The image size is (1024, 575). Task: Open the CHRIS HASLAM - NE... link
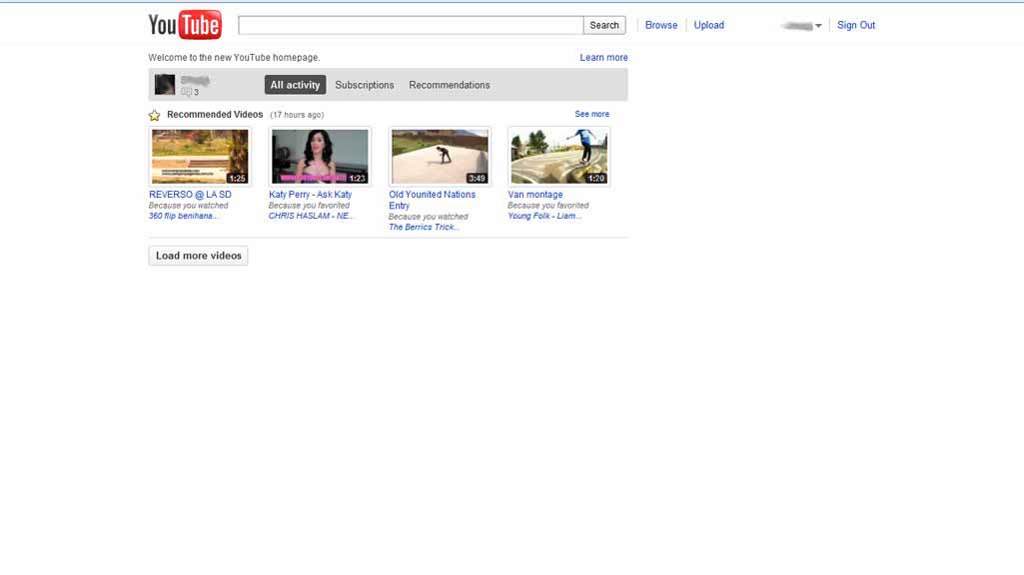[x=311, y=216]
